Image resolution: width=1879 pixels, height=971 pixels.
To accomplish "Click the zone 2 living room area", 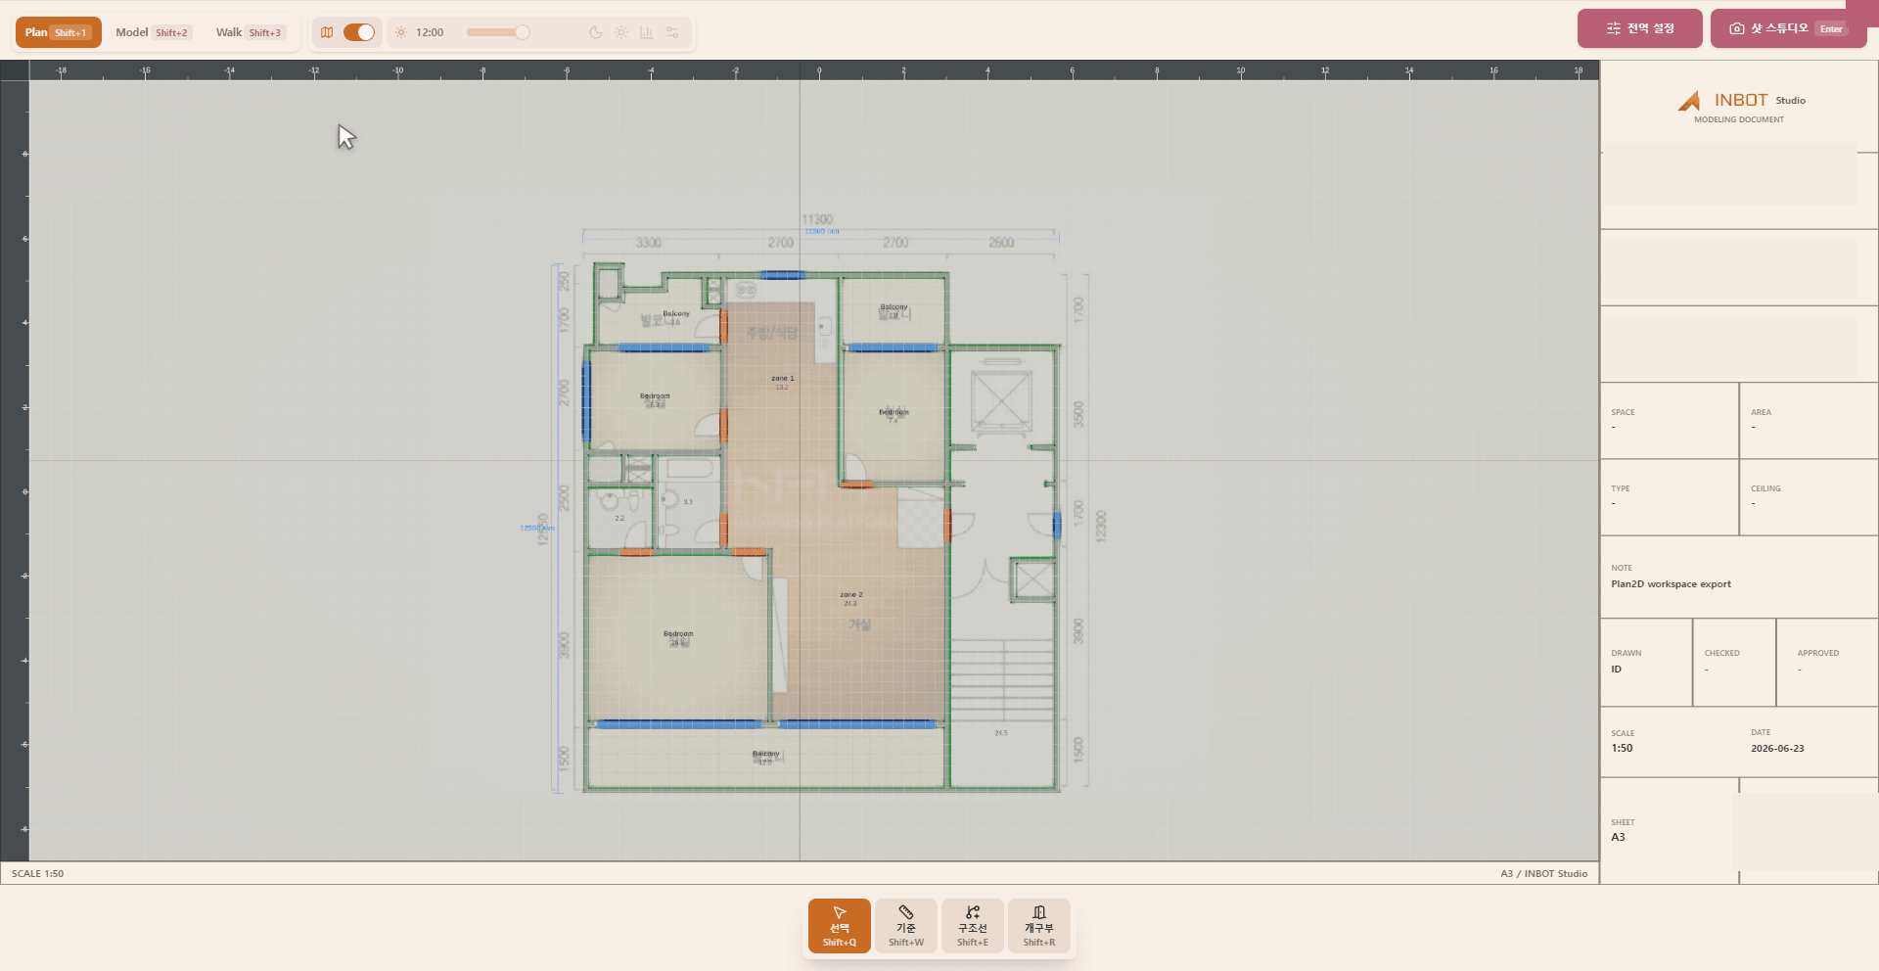I will point(850,598).
